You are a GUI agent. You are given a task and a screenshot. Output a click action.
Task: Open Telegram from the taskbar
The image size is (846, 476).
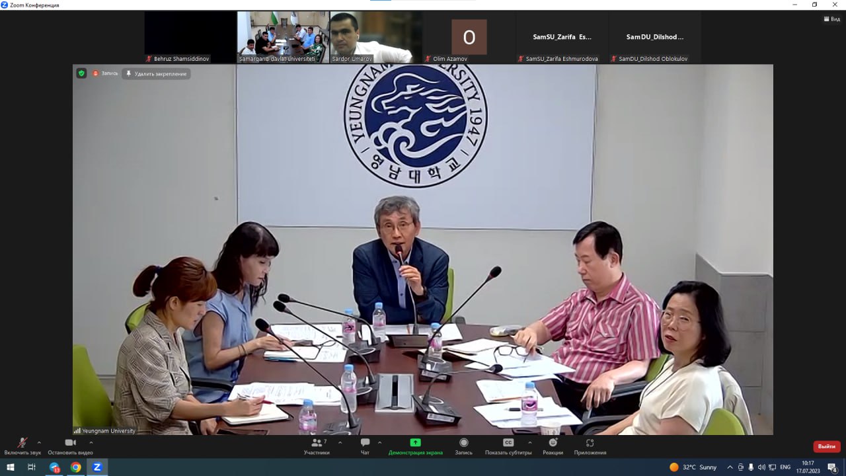(55, 467)
